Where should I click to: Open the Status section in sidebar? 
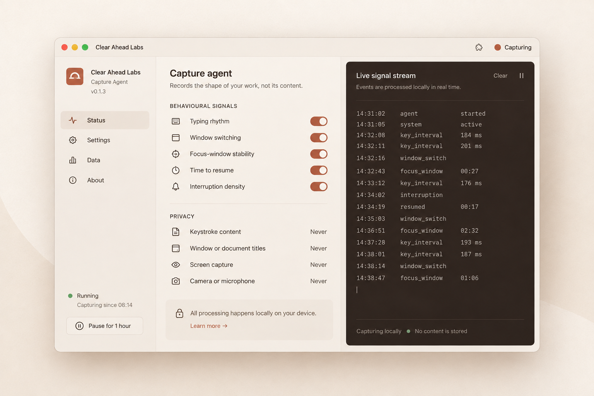point(105,120)
